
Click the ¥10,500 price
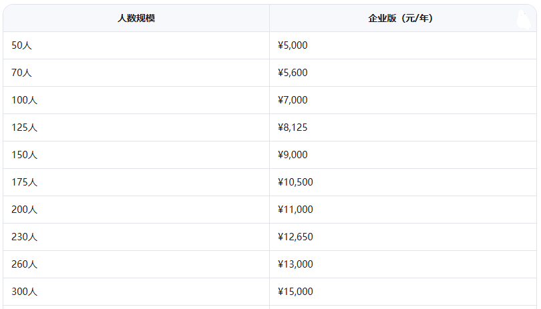(295, 182)
